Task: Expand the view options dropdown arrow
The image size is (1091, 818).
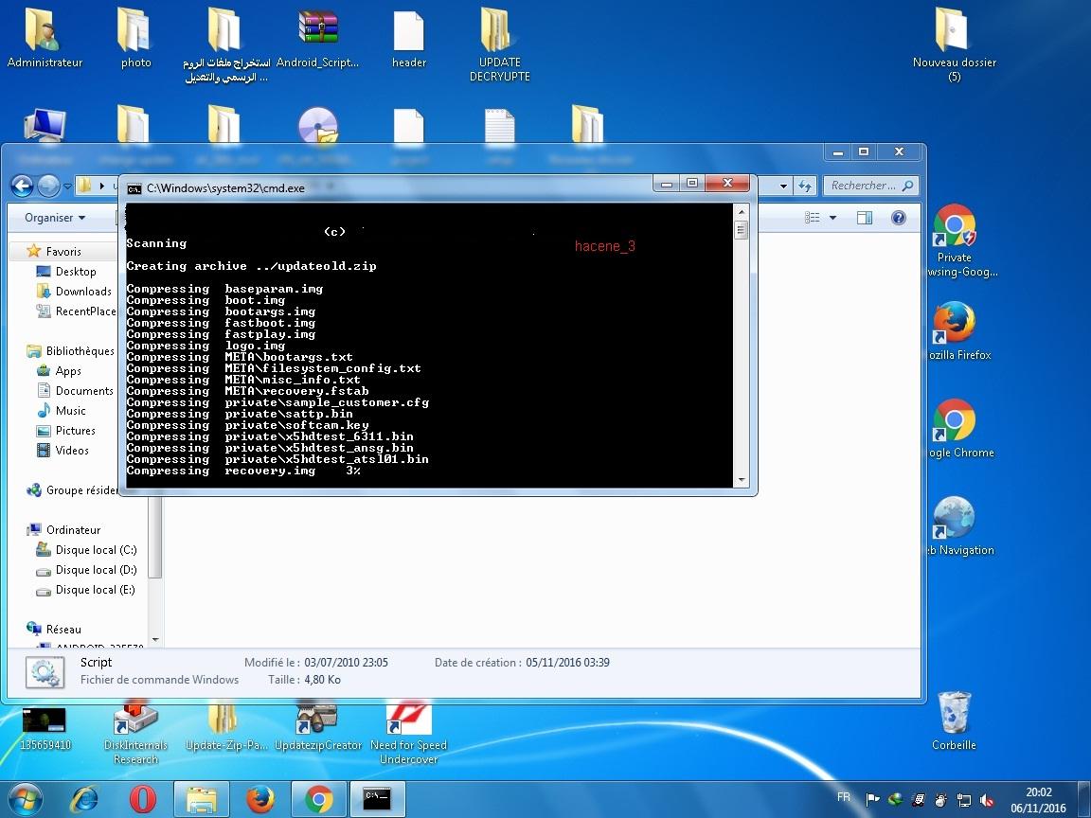Action: pos(832,218)
